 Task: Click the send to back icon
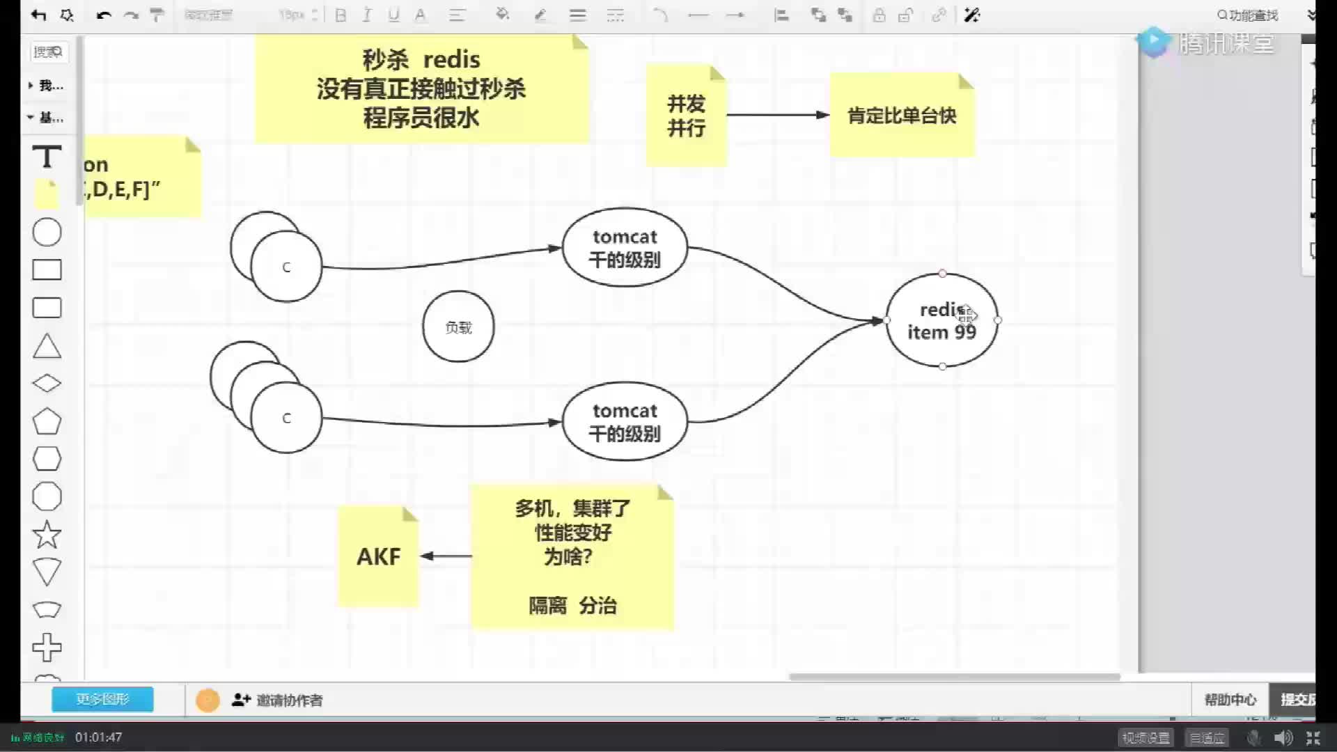pos(845,15)
